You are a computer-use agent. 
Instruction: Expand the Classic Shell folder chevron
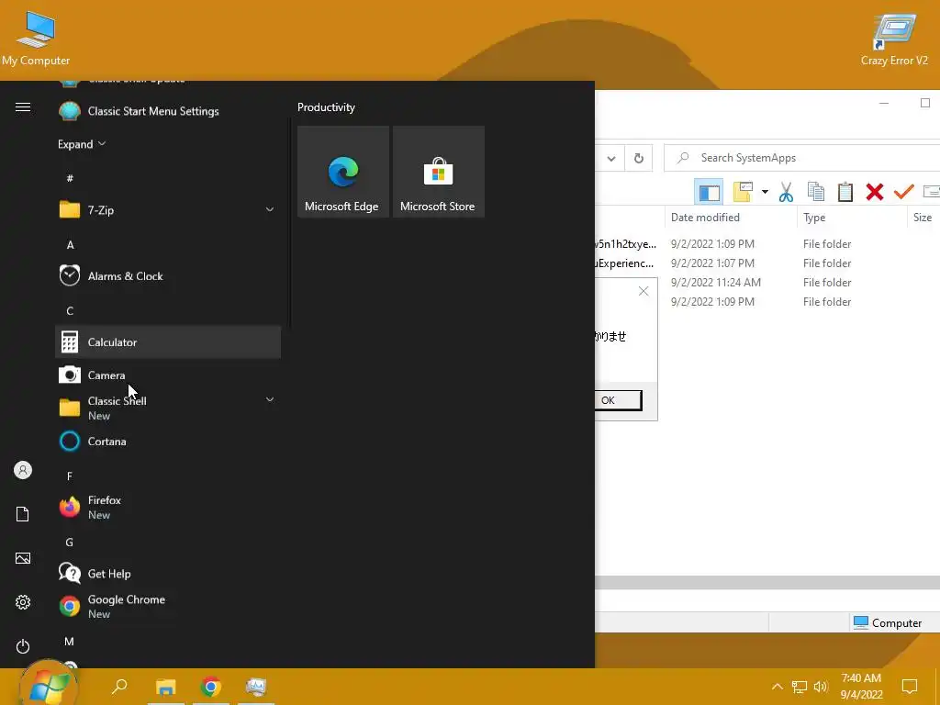(270, 399)
